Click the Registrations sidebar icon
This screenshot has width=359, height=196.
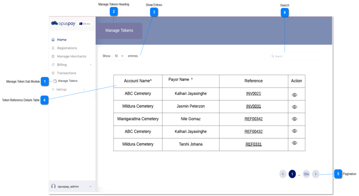click(x=53, y=48)
